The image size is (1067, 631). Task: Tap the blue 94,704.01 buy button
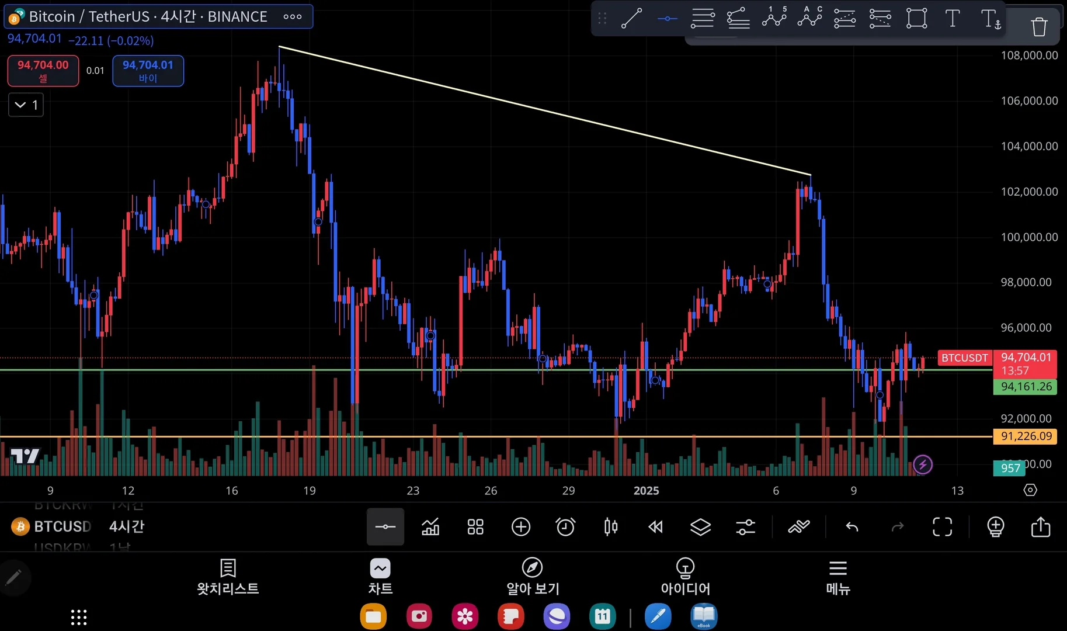click(x=148, y=71)
